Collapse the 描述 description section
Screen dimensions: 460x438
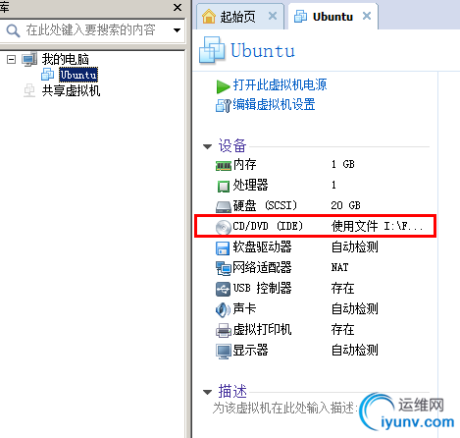pos(207,392)
